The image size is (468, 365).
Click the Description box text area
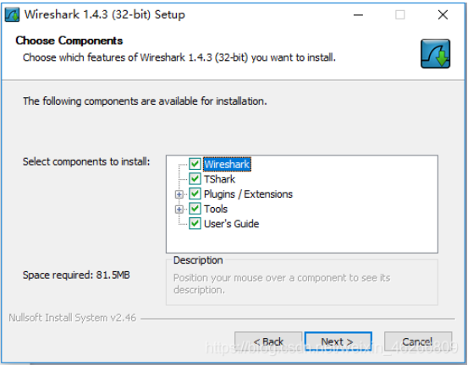click(302, 284)
